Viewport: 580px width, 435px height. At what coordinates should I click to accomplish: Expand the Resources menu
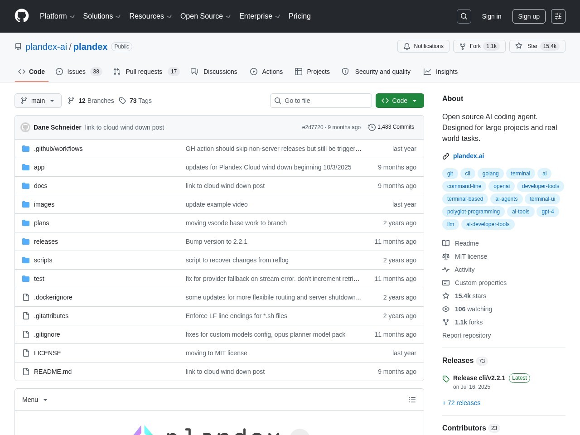[x=151, y=16]
